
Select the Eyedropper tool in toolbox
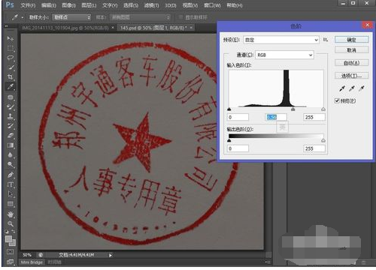11,87
